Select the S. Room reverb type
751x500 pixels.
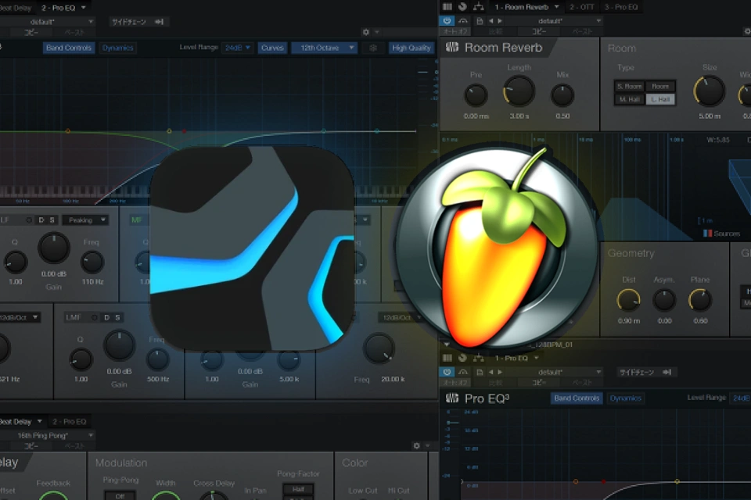click(629, 86)
